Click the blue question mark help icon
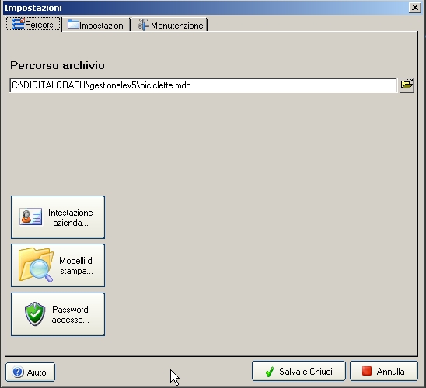Screen dimensions: 426x388 18,372
